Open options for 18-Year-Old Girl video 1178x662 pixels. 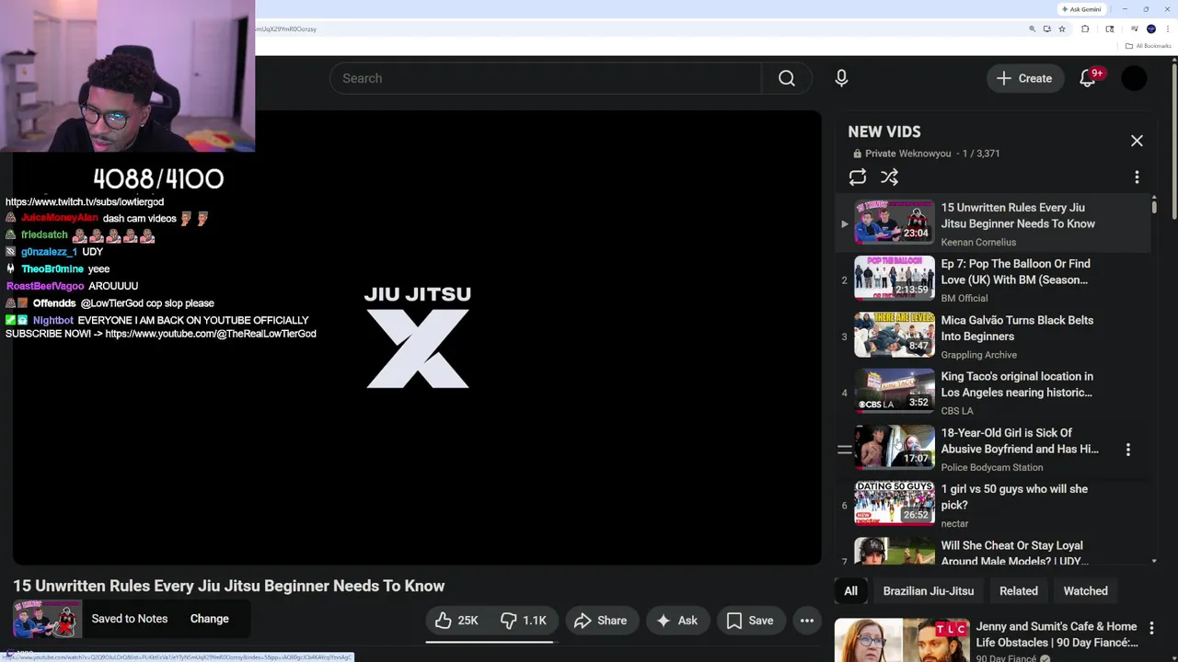click(x=1128, y=450)
